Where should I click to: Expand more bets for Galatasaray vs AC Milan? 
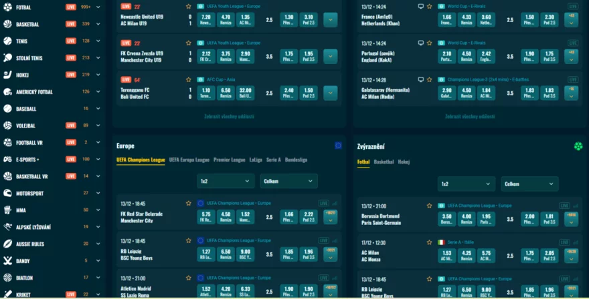click(571, 93)
